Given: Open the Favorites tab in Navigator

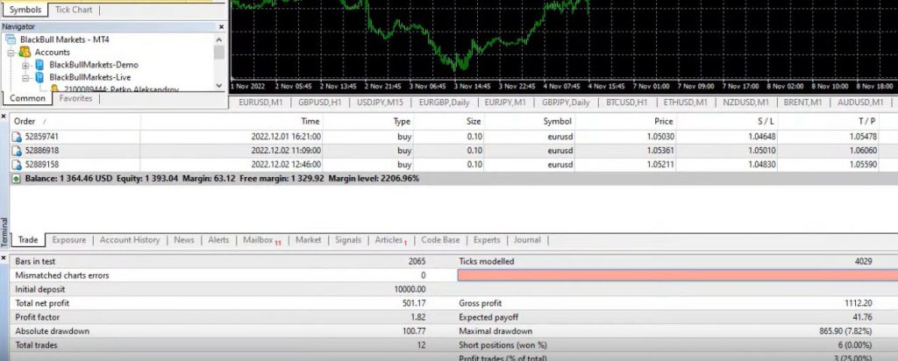Looking at the screenshot, I should click(x=75, y=99).
